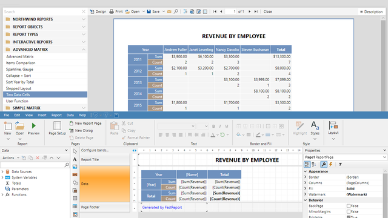Click the preview page number field
This screenshot has width=388, height=218.
tap(230, 12)
